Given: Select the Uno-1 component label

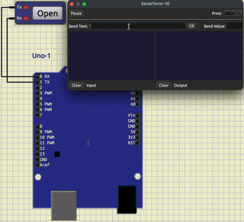Looking at the screenshot, I should click(x=41, y=56).
